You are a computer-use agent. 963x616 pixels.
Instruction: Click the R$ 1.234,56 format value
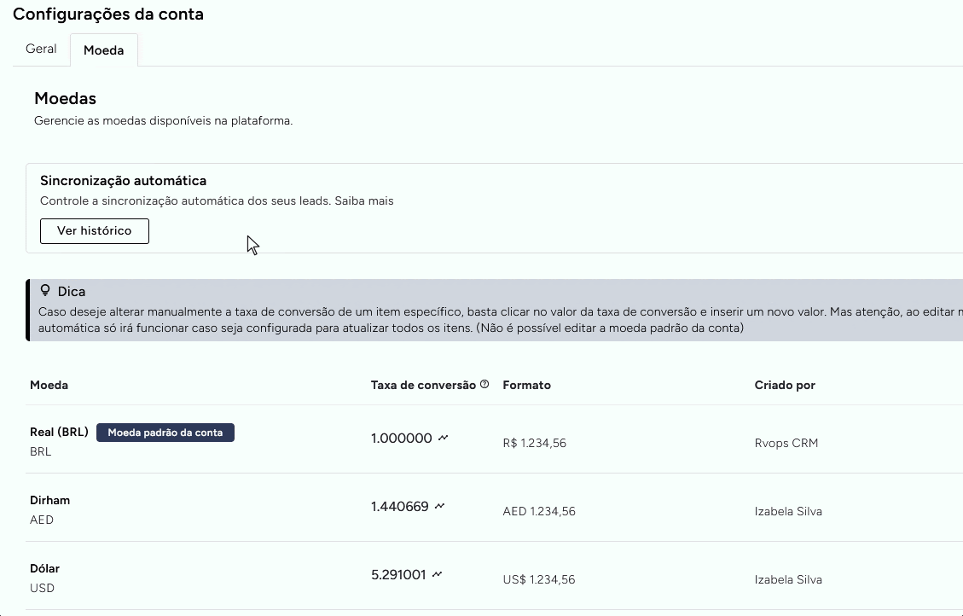pos(535,443)
